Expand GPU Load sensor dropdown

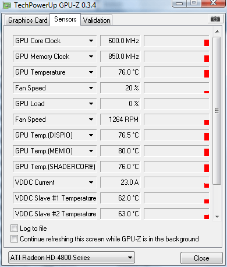[91, 104]
